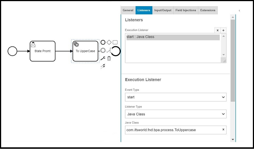Select the start event circle
Image resolution: width=254 pixels, height=149 pixels.
(12, 51)
